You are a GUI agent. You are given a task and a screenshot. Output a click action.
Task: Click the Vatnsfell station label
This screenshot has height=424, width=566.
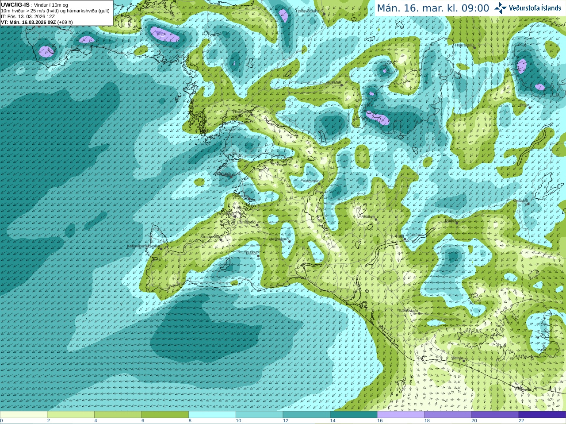coord(520,201)
